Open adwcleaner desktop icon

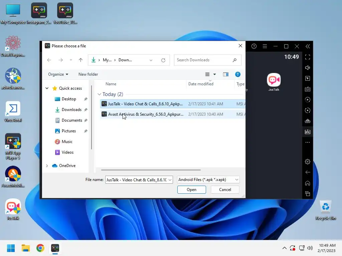[13, 79]
